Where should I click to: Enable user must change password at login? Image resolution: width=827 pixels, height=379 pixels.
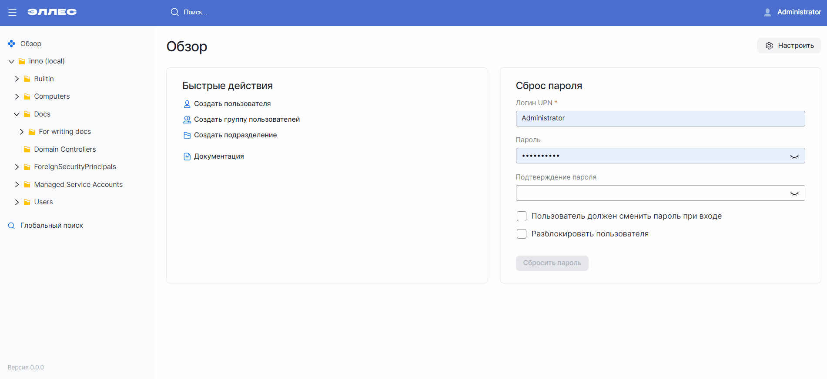pos(521,216)
